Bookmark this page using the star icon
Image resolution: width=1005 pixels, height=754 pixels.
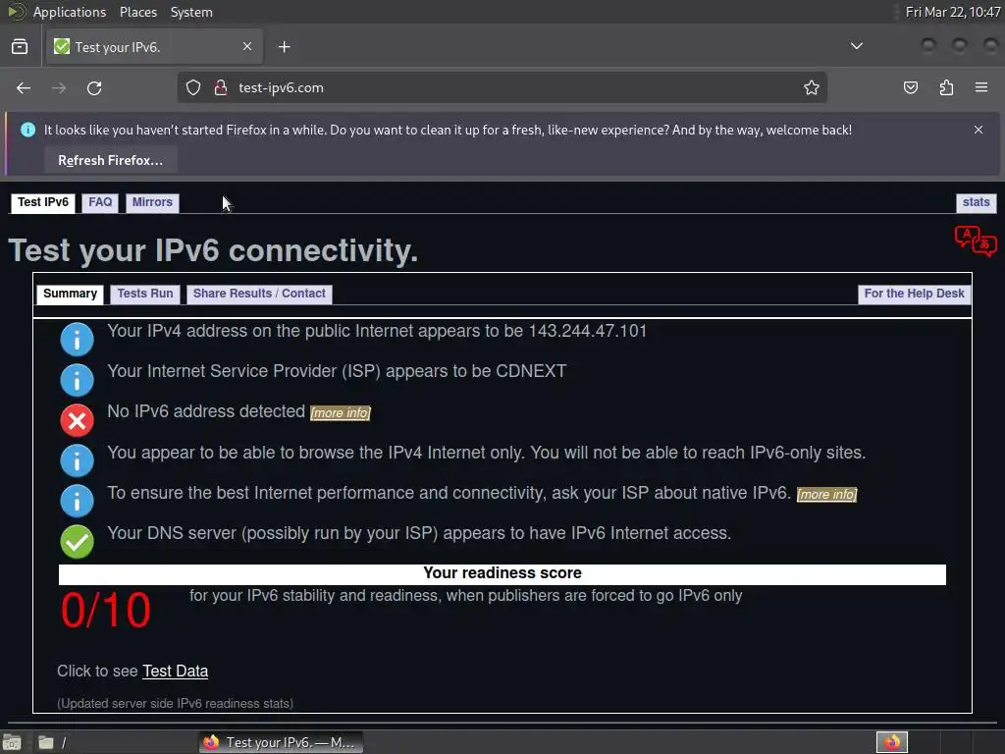click(812, 87)
